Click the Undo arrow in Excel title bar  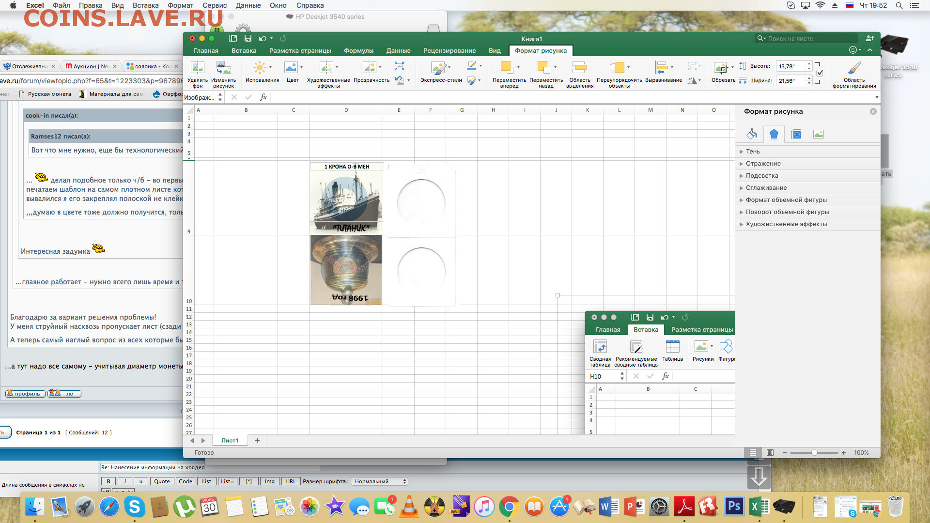[263, 38]
